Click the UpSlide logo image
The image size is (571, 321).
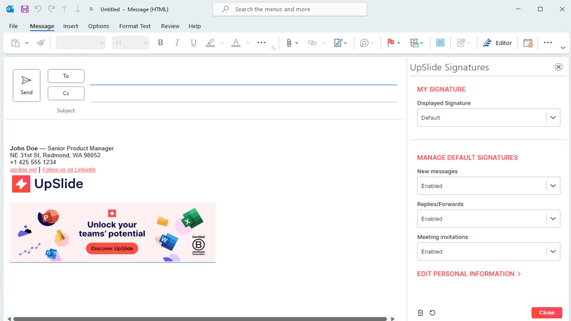click(47, 184)
